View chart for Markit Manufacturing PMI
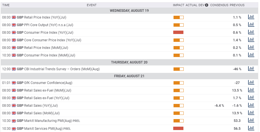This screenshot has height=132, width=260. pyautogui.click(x=251, y=120)
